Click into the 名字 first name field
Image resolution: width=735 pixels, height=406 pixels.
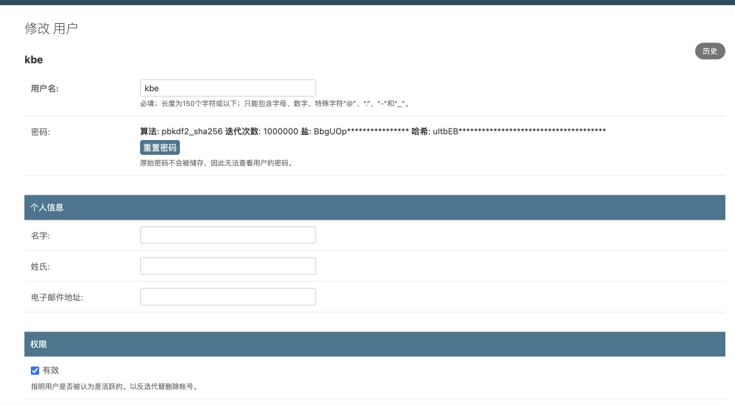click(x=227, y=235)
